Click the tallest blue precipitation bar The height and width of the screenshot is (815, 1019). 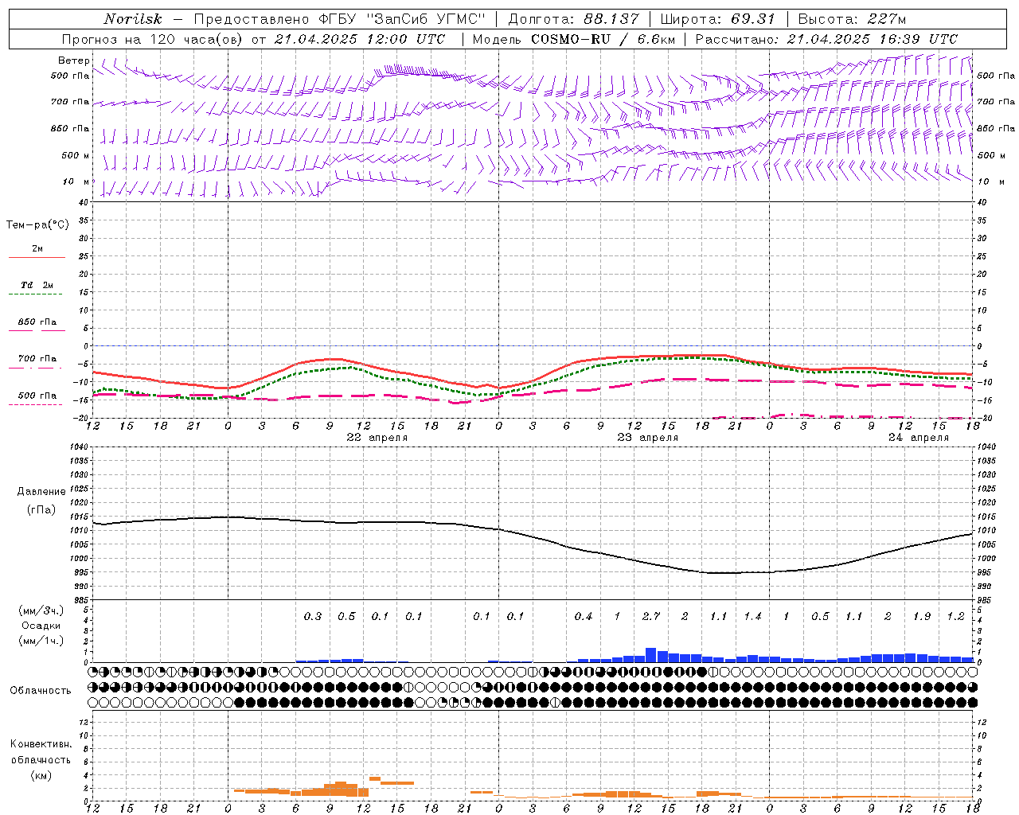tap(651, 655)
